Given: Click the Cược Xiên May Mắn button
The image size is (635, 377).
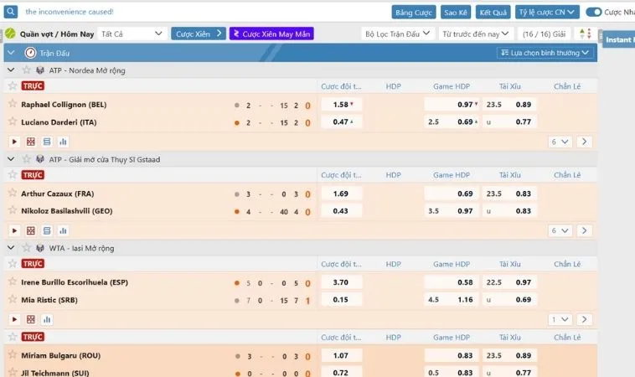Looking at the screenshot, I should [x=271, y=34].
